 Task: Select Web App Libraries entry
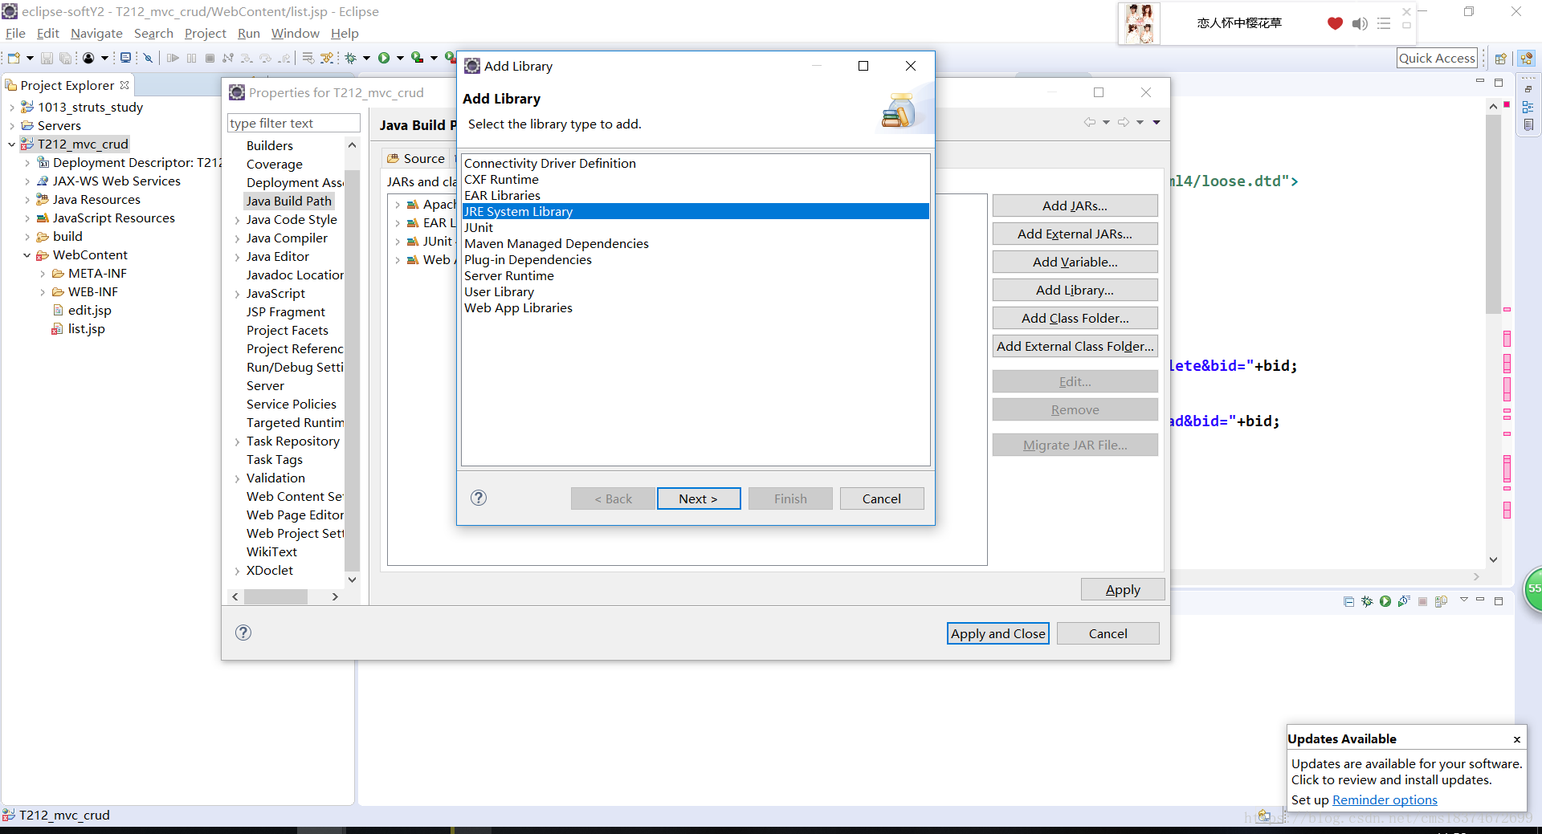tap(696, 307)
